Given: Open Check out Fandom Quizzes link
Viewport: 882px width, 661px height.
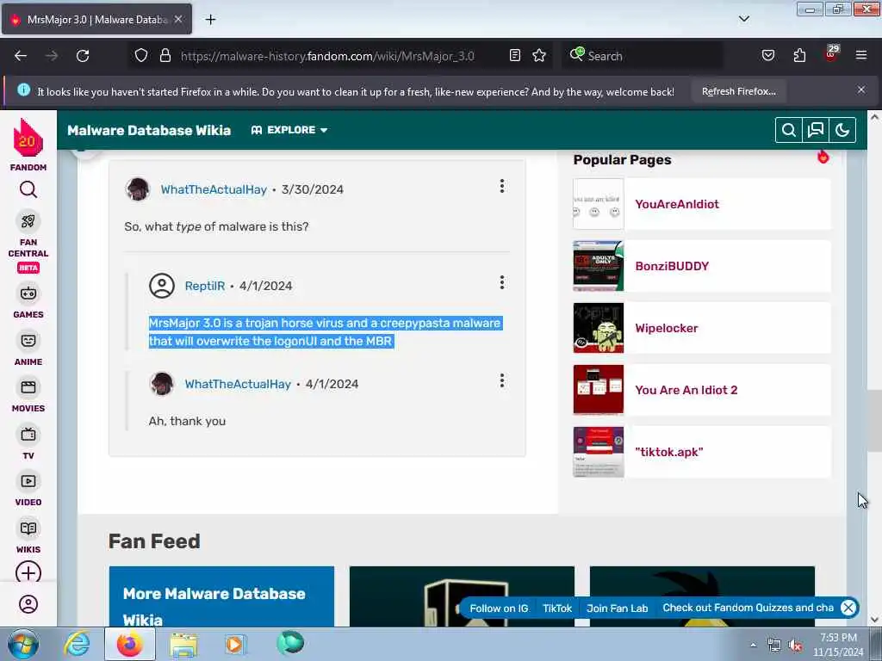Looking at the screenshot, I should click(x=748, y=608).
